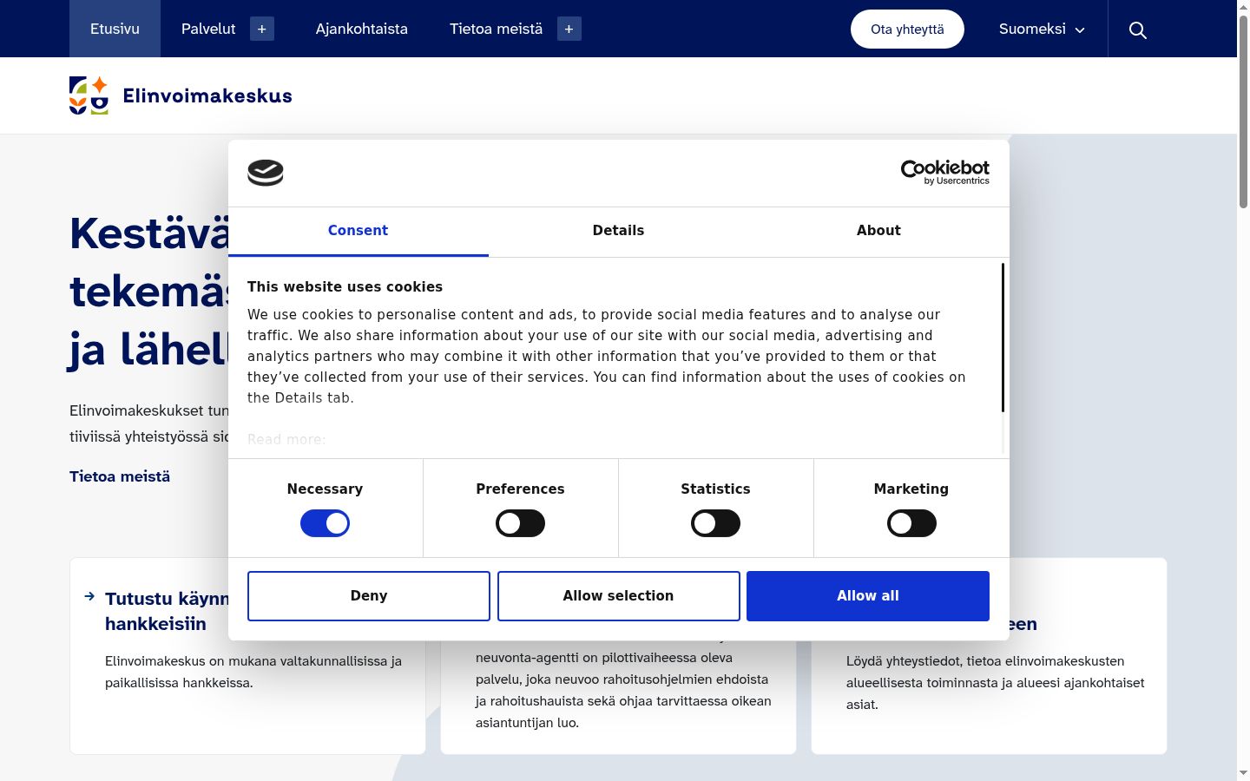The width and height of the screenshot is (1250, 781).
Task: Click the "Preferences" category label
Action: click(x=520, y=489)
